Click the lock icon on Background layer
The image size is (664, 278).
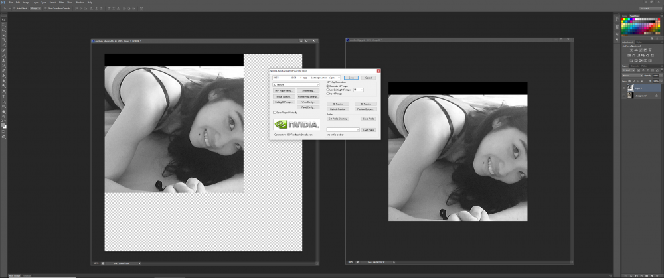[x=657, y=96]
